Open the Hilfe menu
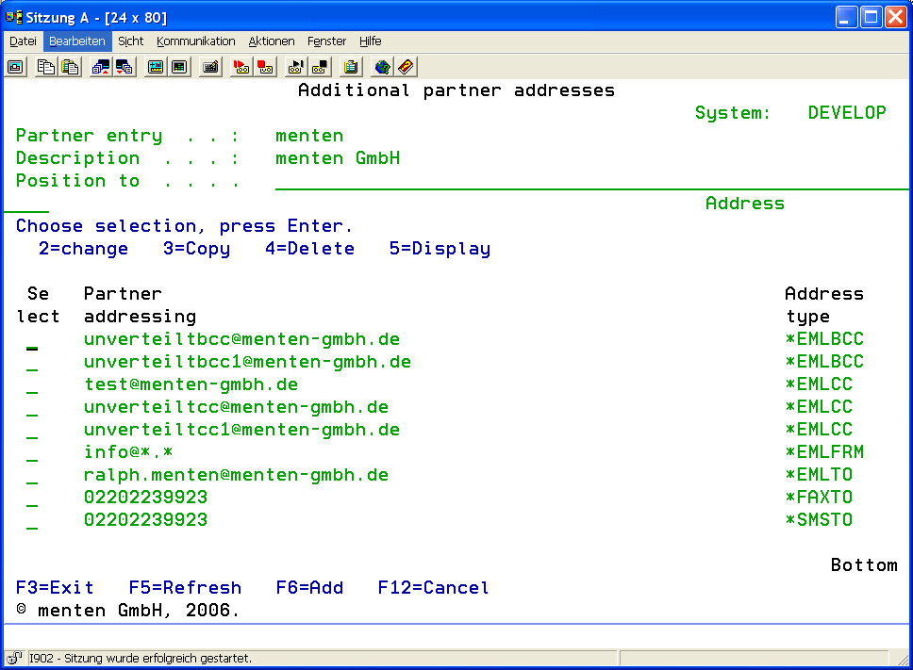 click(370, 41)
